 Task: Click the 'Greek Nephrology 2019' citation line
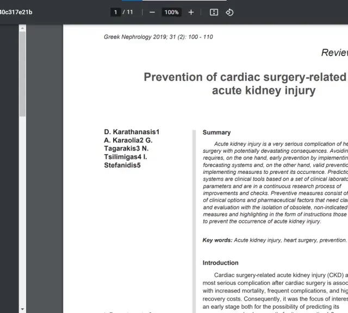158,37
